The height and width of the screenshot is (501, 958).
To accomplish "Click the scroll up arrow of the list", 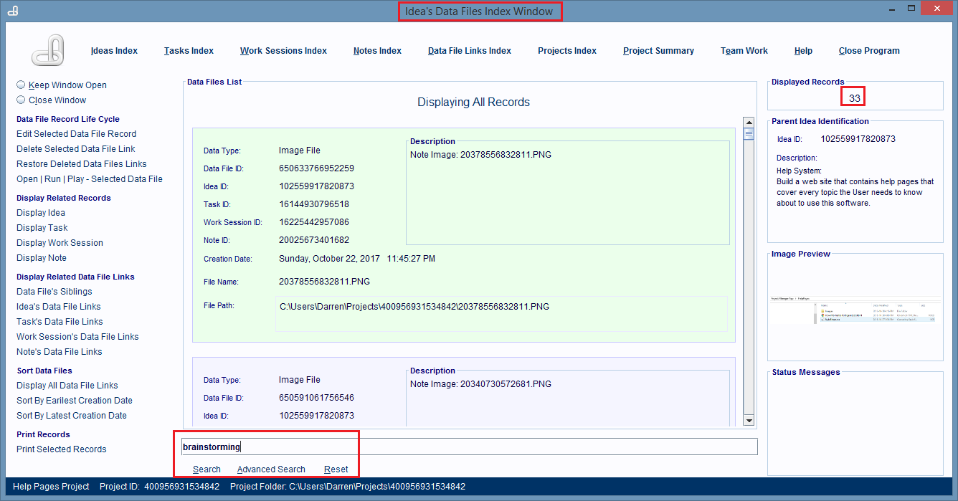I will click(749, 123).
